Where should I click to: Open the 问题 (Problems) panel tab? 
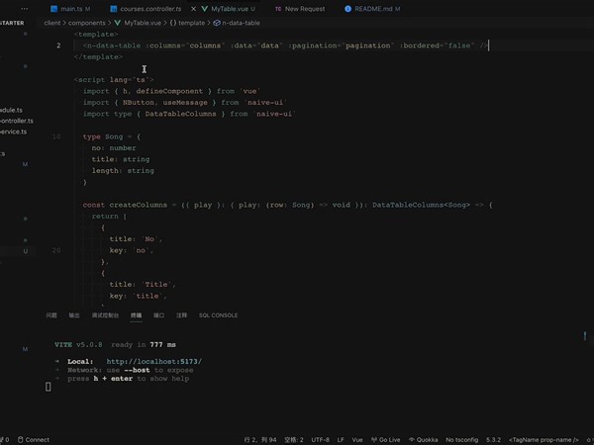pos(51,315)
